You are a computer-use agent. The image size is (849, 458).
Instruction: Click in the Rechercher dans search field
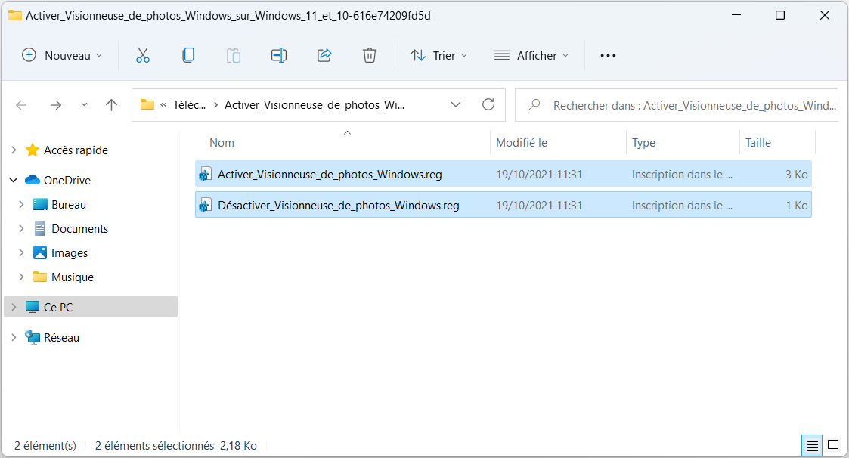677,105
